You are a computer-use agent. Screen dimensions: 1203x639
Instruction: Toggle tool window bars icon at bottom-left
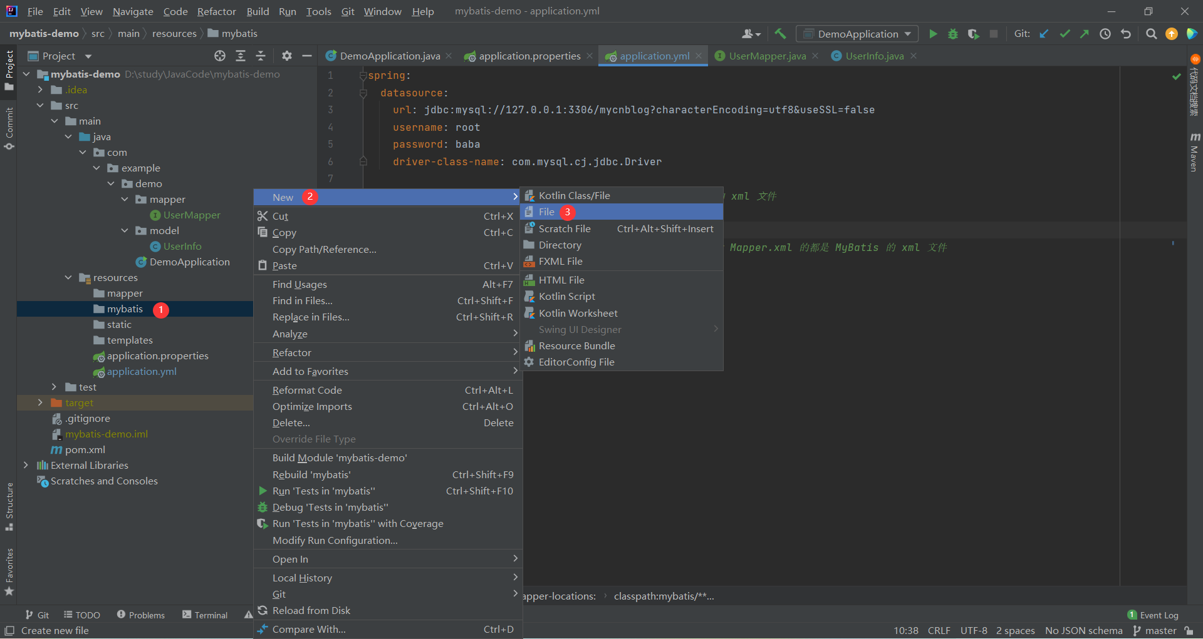click(x=9, y=630)
